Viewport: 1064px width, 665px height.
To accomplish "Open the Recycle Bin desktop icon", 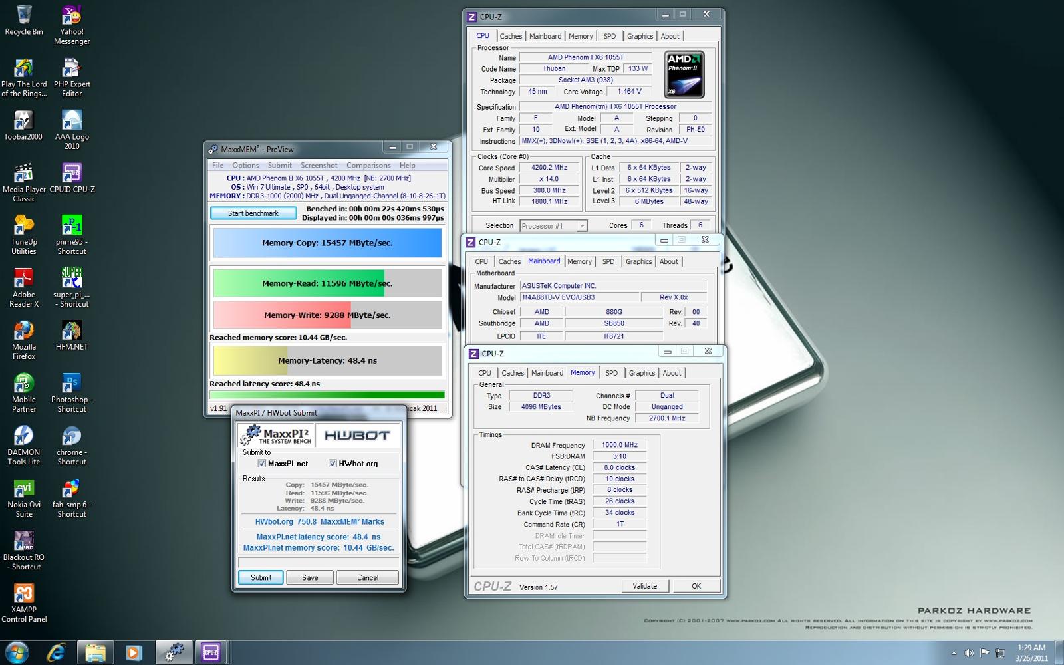I will coord(24,21).
